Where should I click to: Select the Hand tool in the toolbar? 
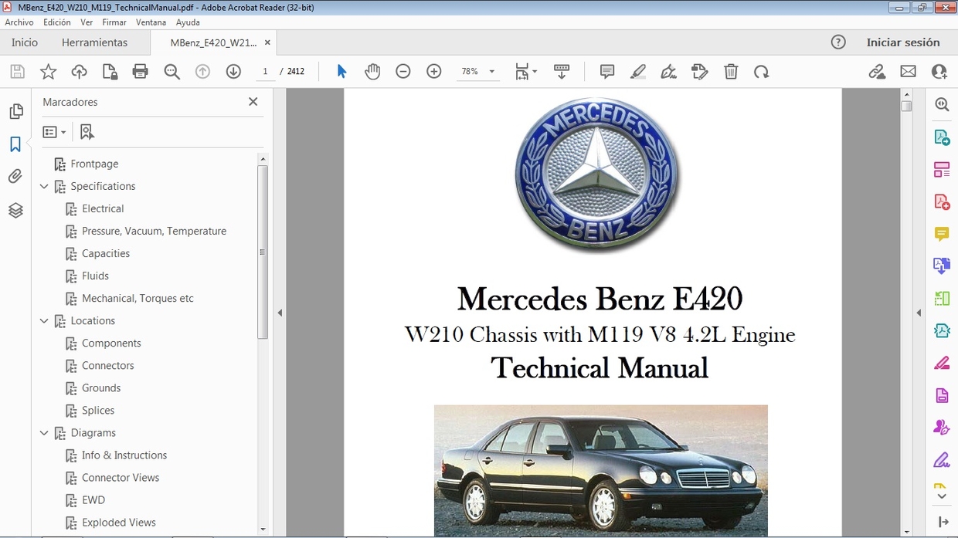[x=372, y=71]
